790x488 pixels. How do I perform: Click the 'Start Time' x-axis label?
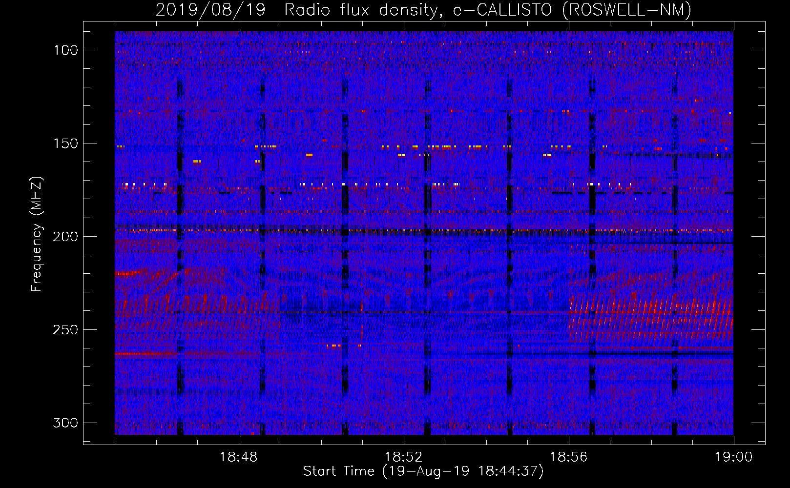pos(423,471)
